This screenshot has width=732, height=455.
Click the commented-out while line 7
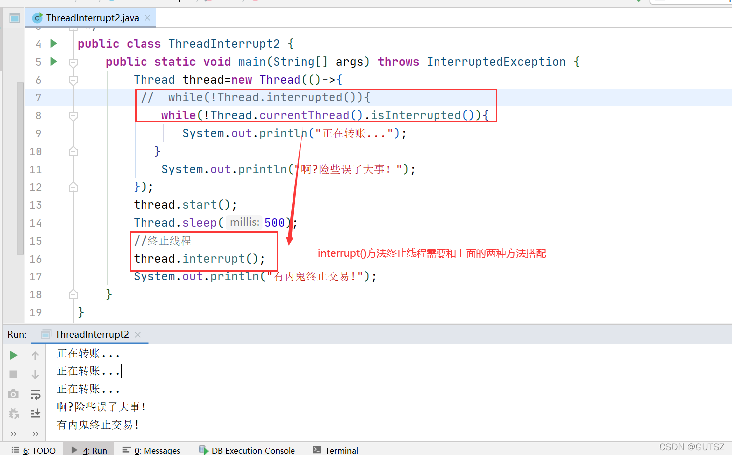point(256,97)
